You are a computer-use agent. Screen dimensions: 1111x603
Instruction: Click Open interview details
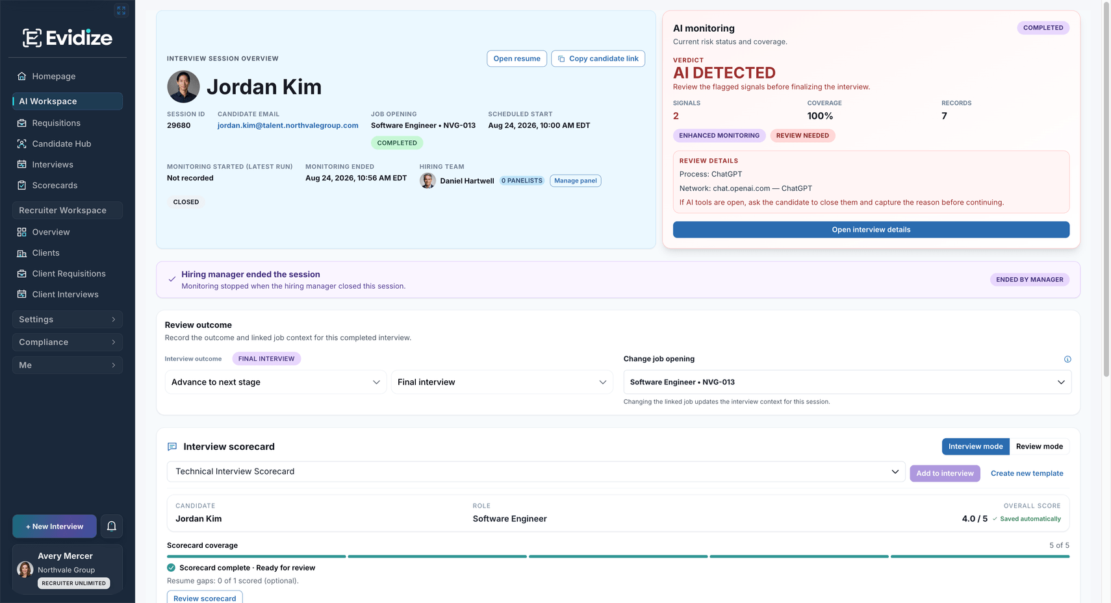(x=871, y=230)
